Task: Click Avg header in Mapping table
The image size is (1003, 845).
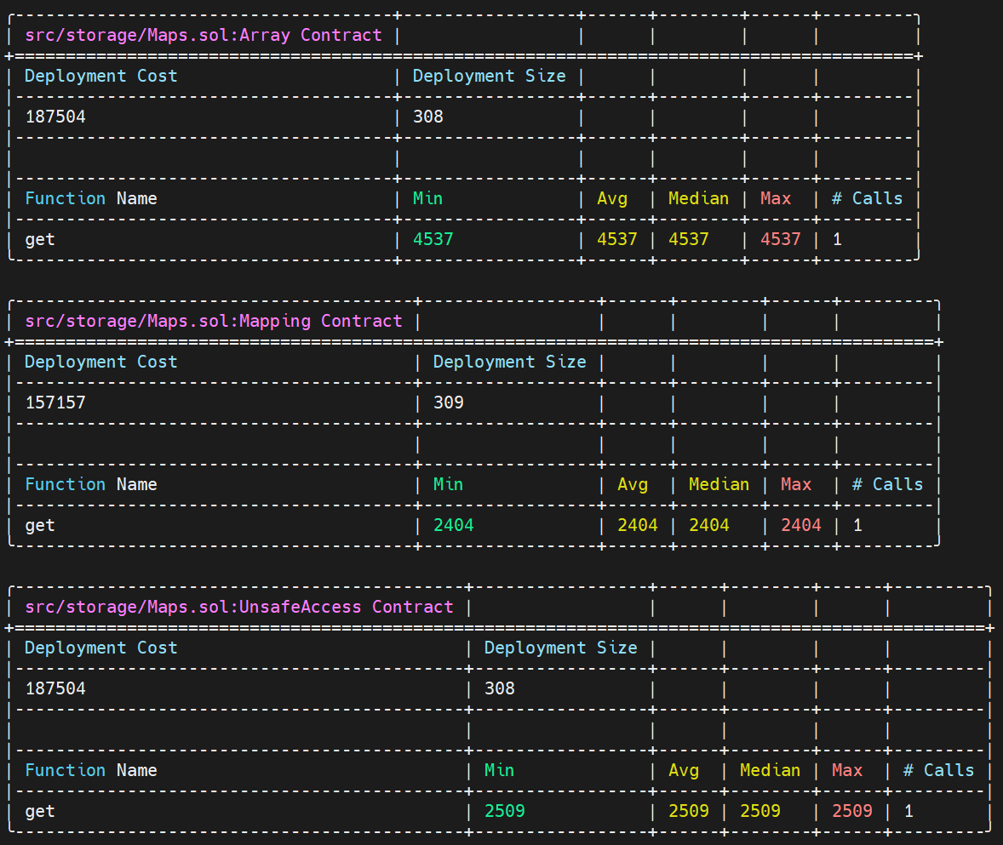Action: click(x=633, y=484)
